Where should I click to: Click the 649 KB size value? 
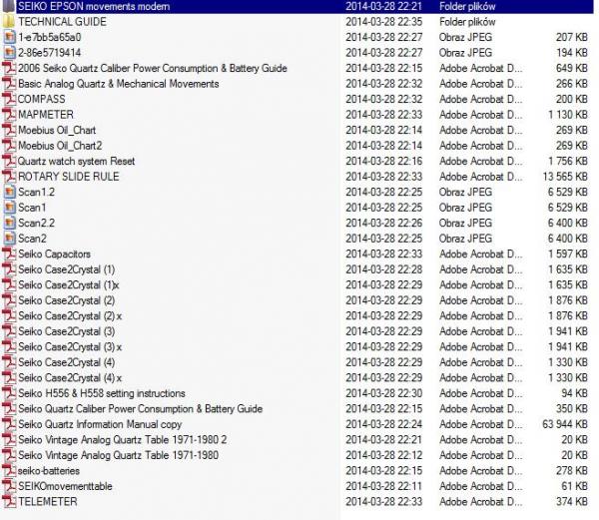[x=572, y=68]
